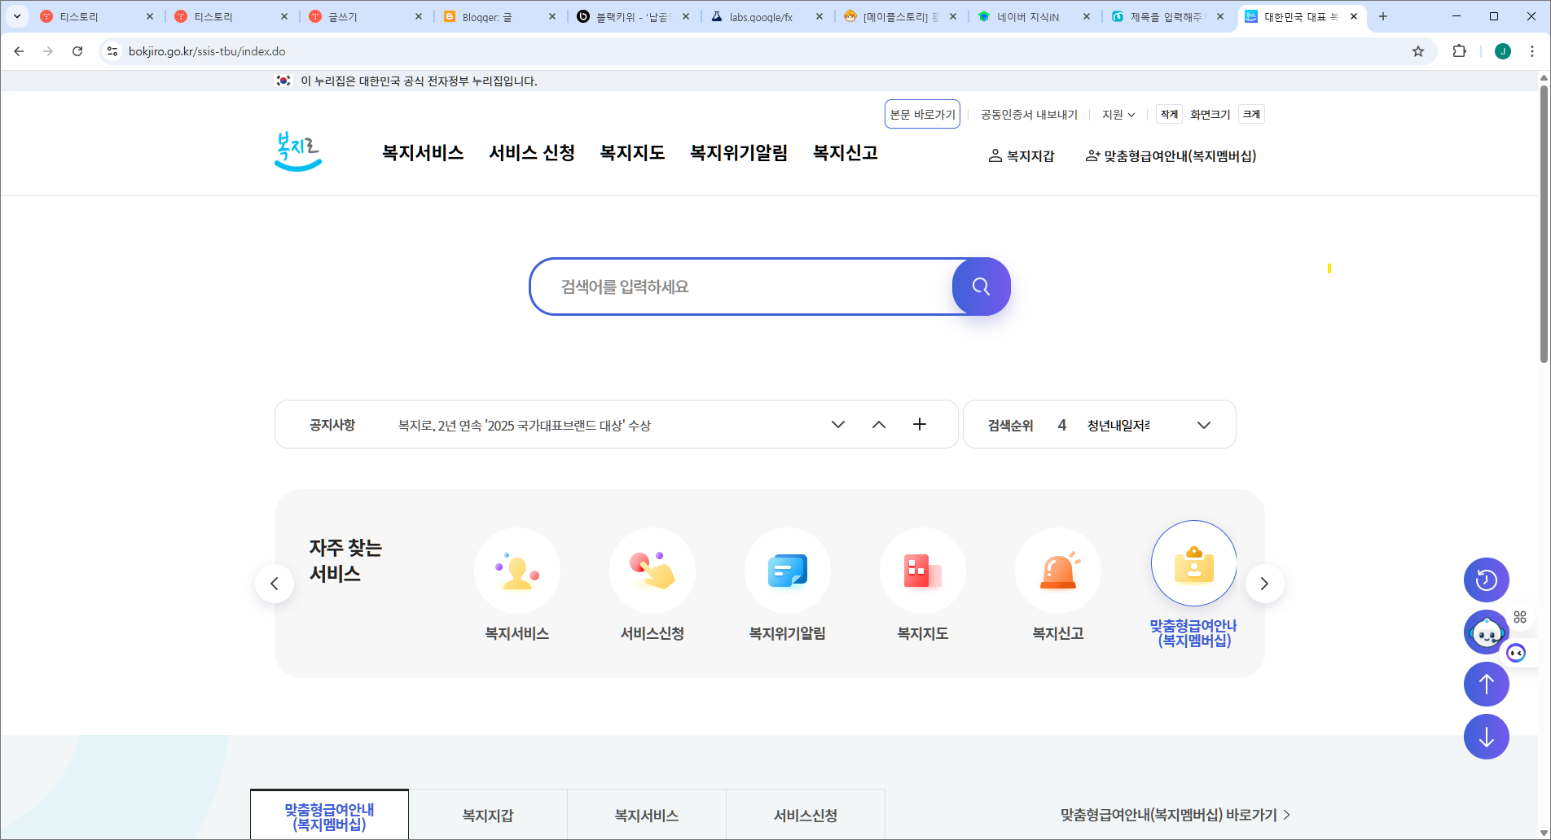This screenshot has width=1551, height=840.
Task: Click the 복지신고 siren icon
Action: click(x=1058, y=571)
